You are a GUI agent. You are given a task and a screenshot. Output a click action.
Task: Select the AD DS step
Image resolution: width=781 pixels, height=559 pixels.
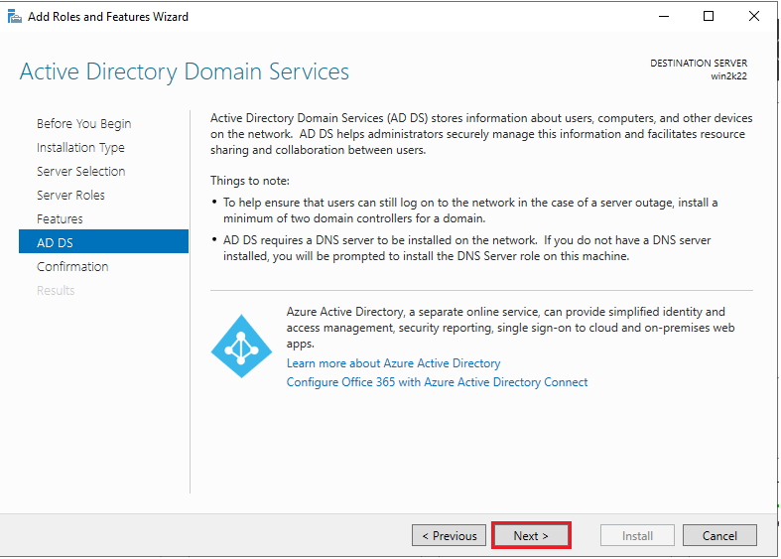pyautogui.click(x=103, y=241)
